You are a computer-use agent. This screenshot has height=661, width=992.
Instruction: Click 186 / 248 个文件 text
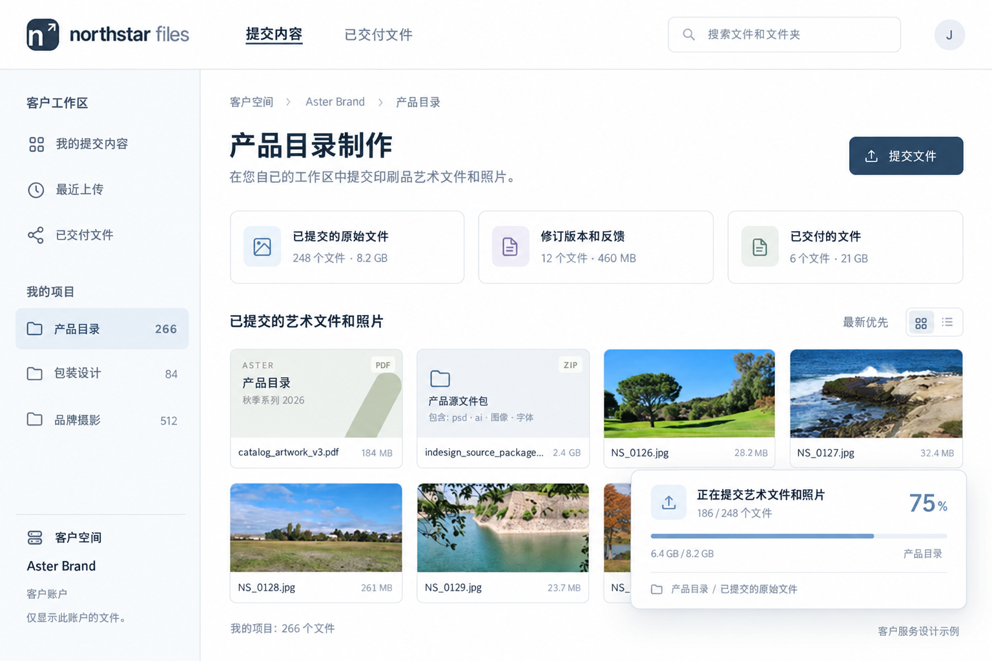734,513
